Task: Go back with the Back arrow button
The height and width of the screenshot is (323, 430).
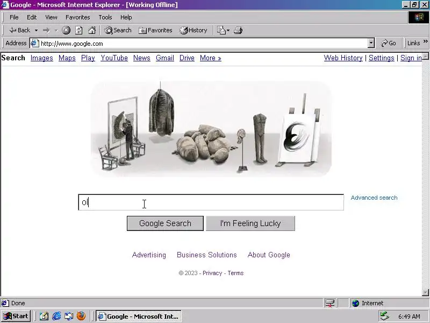Action: click(x=20, y=30)
